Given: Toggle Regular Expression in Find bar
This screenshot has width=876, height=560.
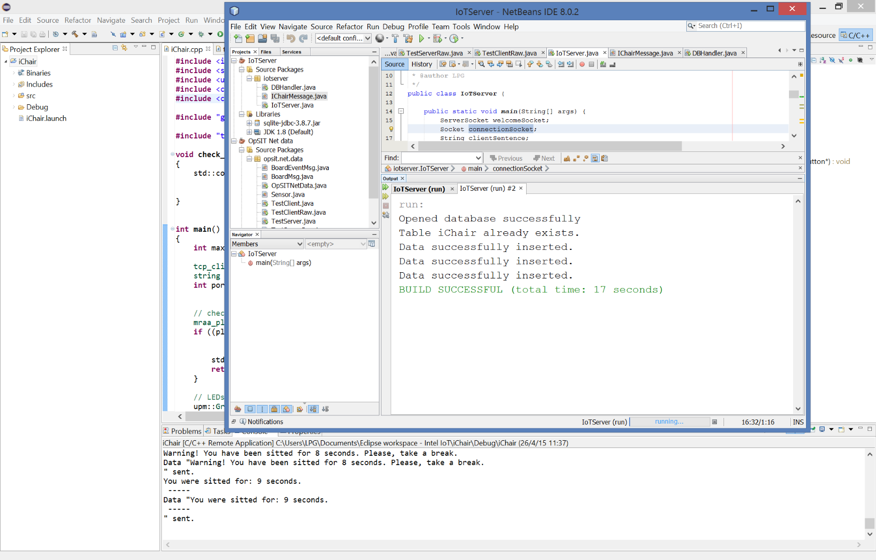Looking at the screenshot, I should 586,159.
